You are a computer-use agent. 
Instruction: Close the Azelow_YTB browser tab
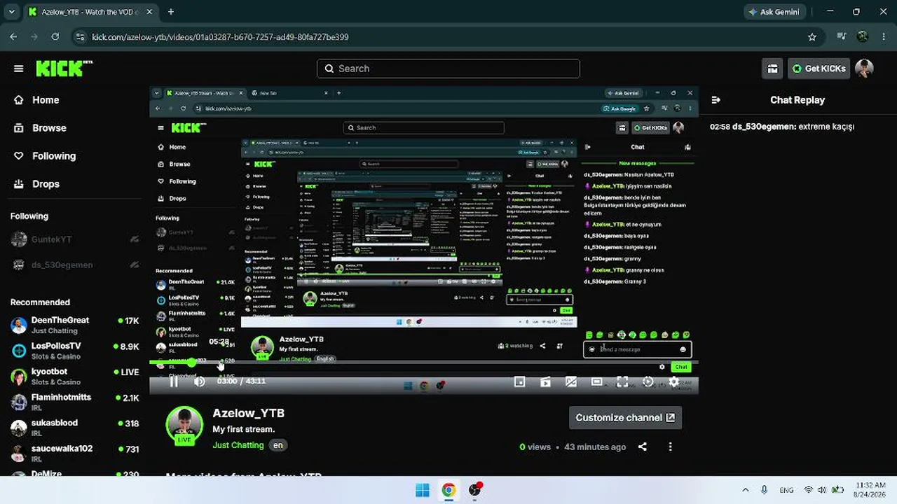[x=151, y=12]
